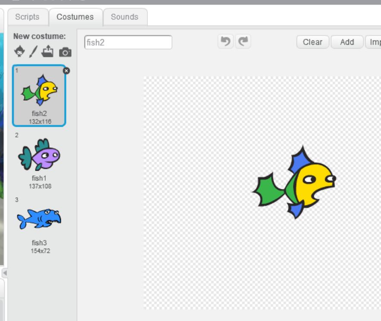Redo the last costume edit
Viewport: 381px width, 321px height.
(x=244, y=42)
